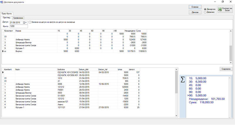Click the 127400 sum cell
Viewport: 235px width, 125px height.
click(141, 40)
